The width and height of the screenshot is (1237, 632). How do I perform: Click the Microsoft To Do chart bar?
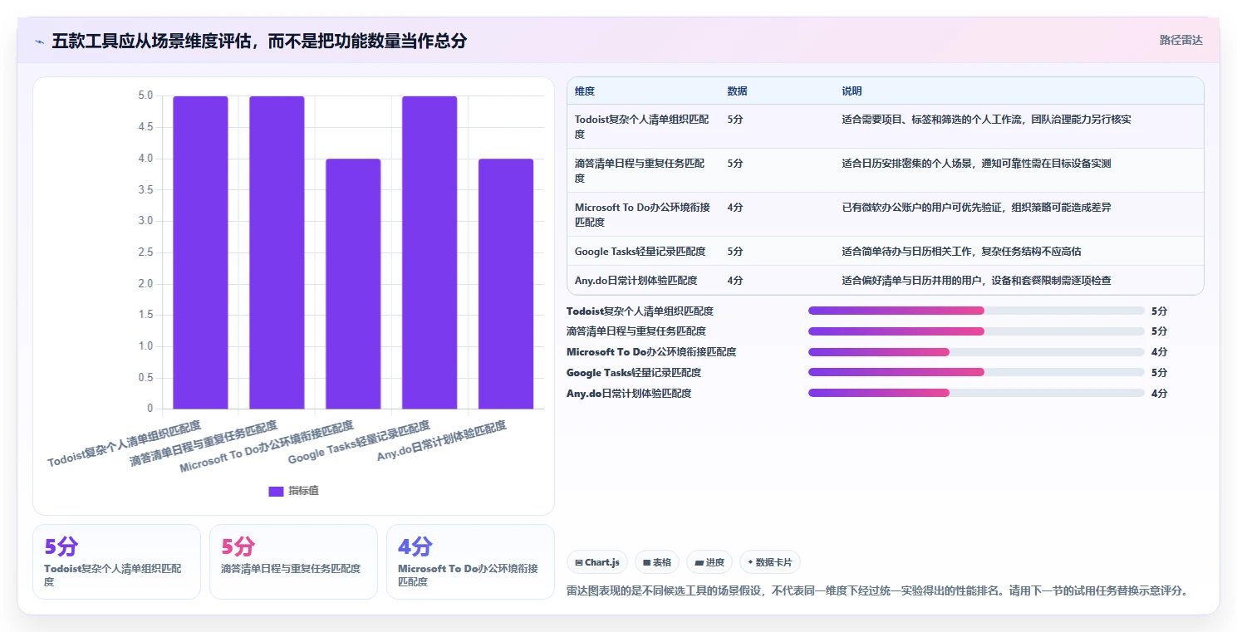[353, 284]
